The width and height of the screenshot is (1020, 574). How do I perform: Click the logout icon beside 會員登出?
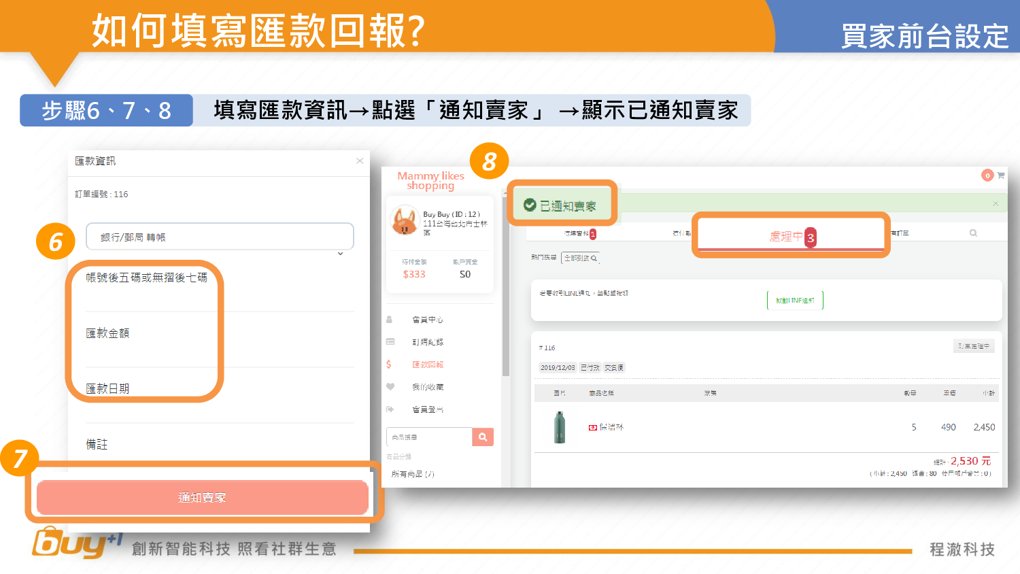pos(390,409)
